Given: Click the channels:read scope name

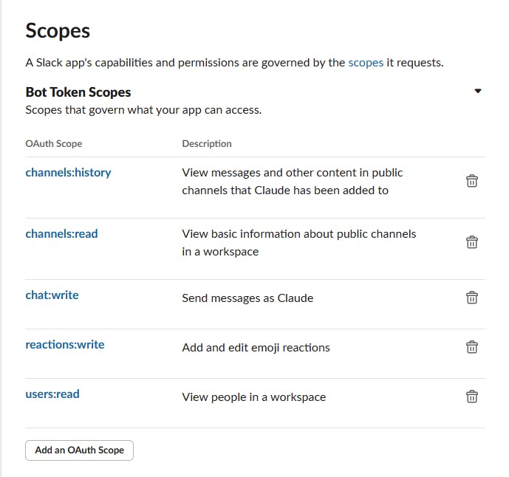Looking at the screenshot, I should (x=61, y=234).
